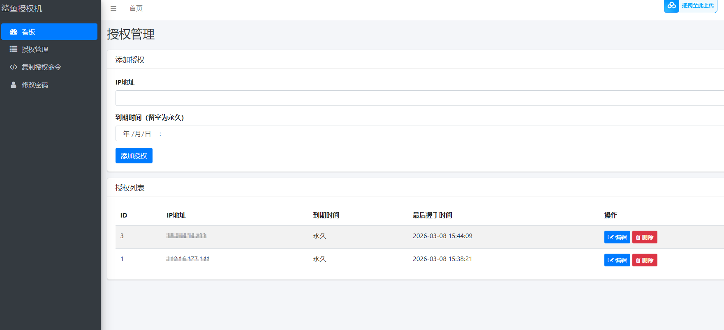Click the code brackets icon beside 复制授权命令
Screen dimensions: 724x330
(14, 67)
